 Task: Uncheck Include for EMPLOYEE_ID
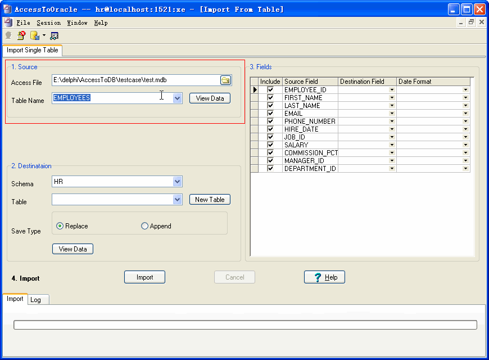(x=270, y=90)
